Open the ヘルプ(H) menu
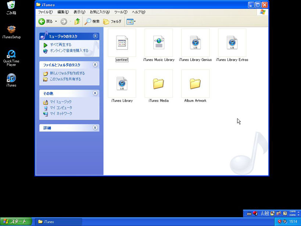Image resolution: width=301 pixels, height=226 pixels. 139,12
